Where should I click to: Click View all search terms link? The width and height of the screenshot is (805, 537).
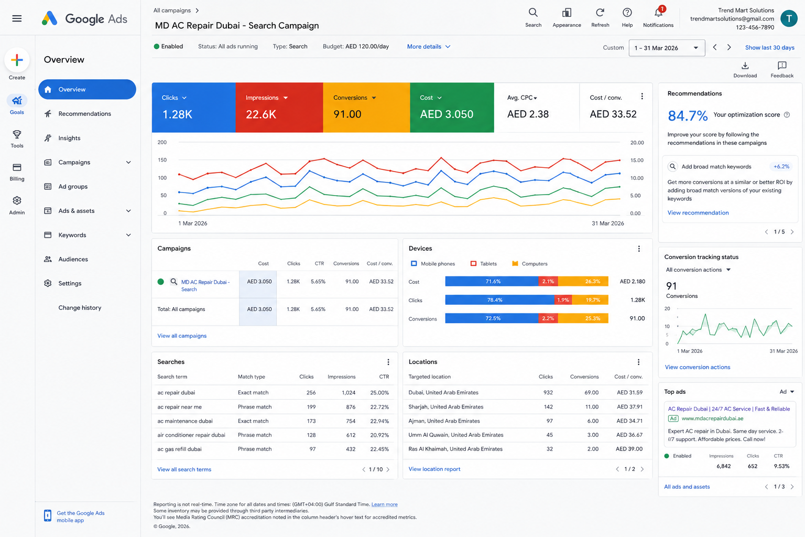pos(184,469)
